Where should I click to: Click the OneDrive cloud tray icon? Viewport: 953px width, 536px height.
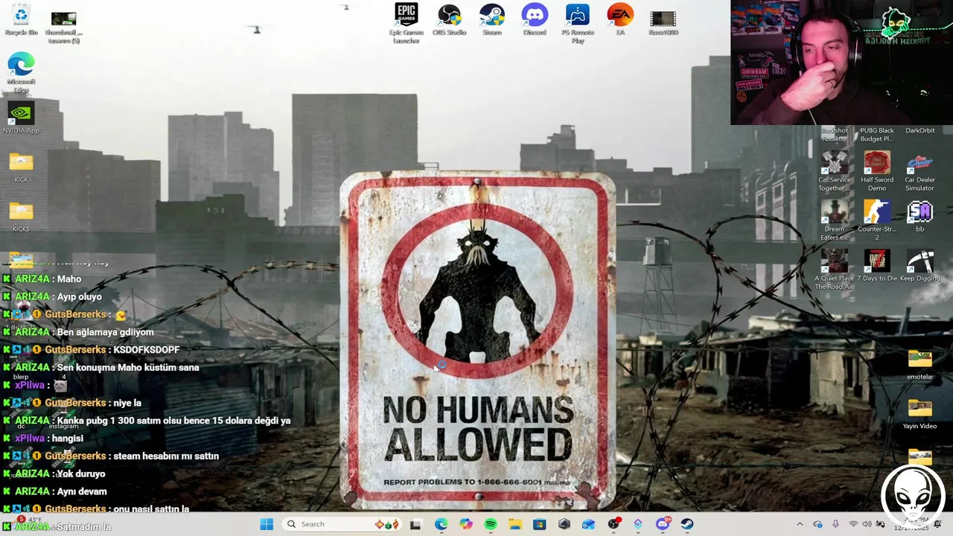pos(817,524)
